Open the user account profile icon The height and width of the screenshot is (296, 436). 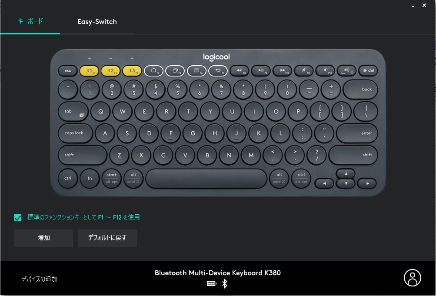coord(413,277)
